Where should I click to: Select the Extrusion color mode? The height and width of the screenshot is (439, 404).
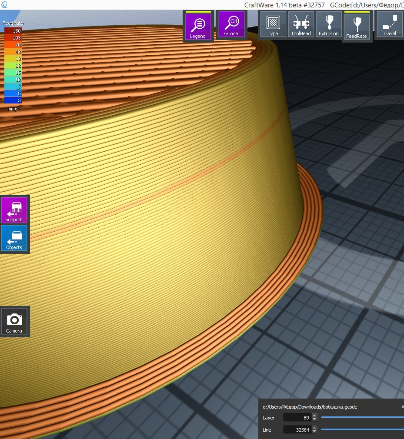329,24
